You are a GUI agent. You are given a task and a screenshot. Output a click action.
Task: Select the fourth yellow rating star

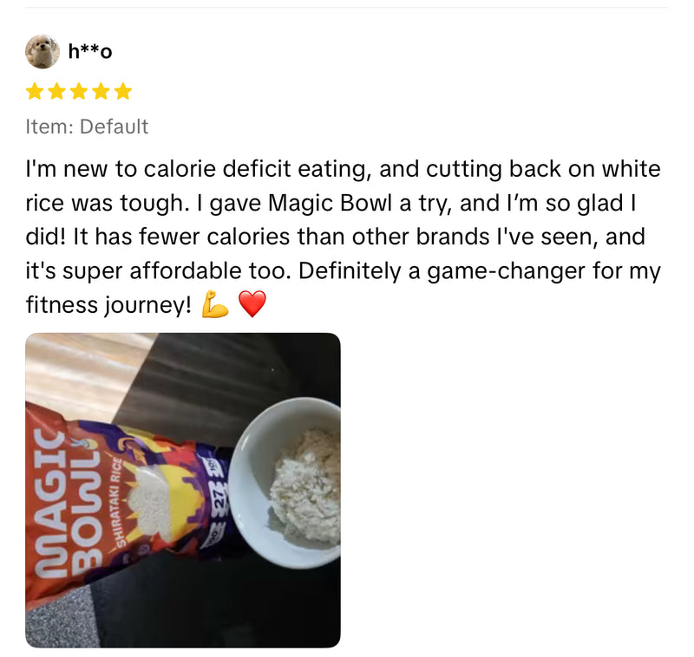click(x=101, y=92)
